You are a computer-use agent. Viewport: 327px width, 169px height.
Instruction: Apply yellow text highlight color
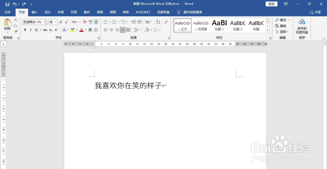[x=73, y=30]
